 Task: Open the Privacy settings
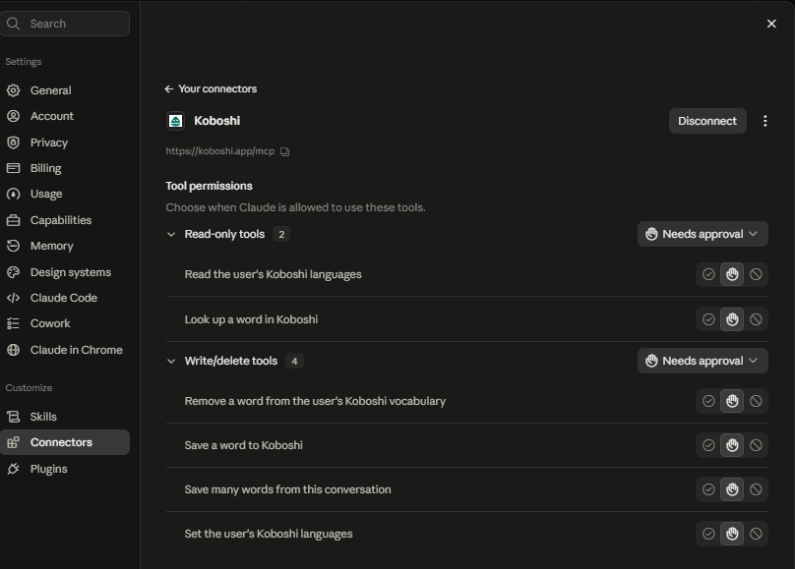pyautogui.click(x=65, y=142)
